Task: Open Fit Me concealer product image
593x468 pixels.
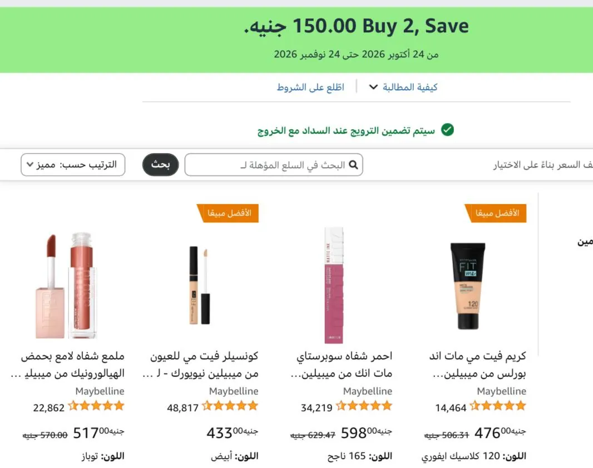Action: 200,285
